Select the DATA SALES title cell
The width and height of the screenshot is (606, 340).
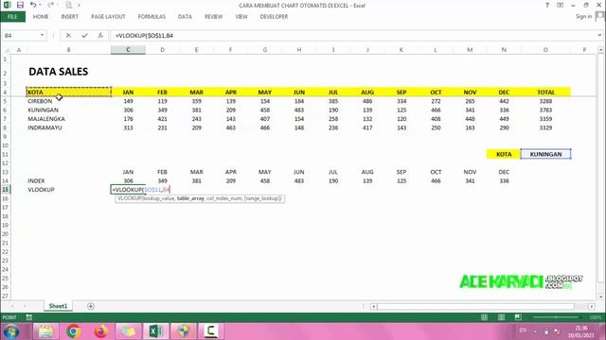point(59,72)
